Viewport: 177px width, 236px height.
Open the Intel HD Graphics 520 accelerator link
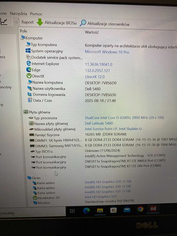101,197
